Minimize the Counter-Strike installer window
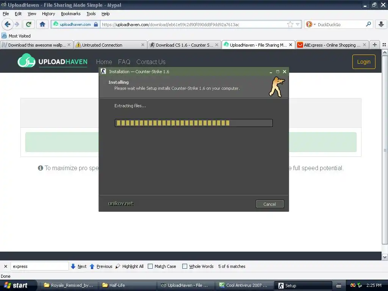 click(271, 72)
